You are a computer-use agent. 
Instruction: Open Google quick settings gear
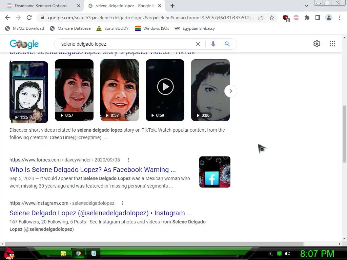[317, 44]
